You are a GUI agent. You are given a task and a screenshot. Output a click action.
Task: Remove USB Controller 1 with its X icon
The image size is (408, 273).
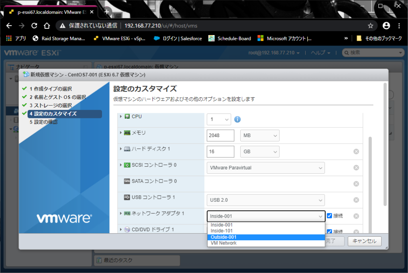[356, 200]
